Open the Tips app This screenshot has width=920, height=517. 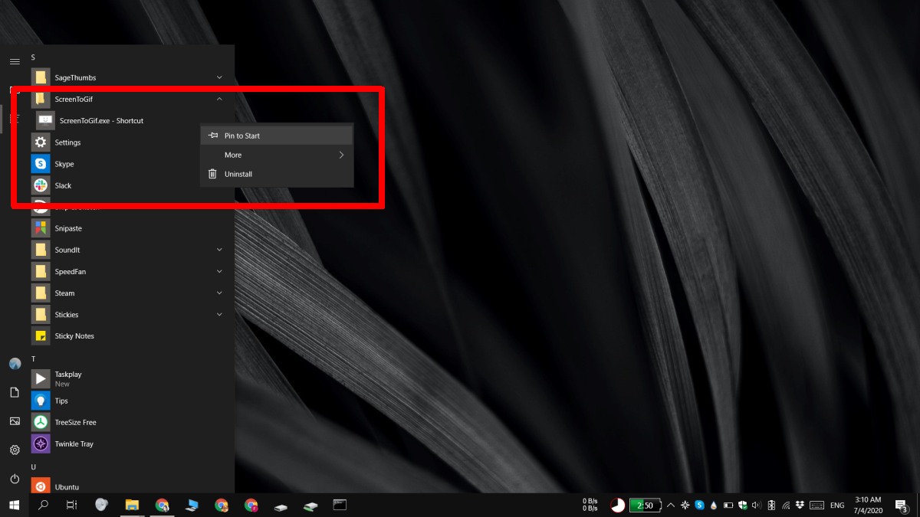tap(130, 401)
